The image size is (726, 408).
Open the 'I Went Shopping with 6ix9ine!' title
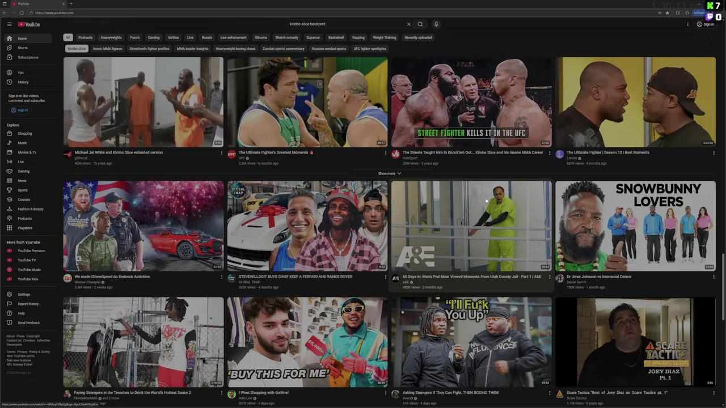pyautogui.click(x=264, y=393)
